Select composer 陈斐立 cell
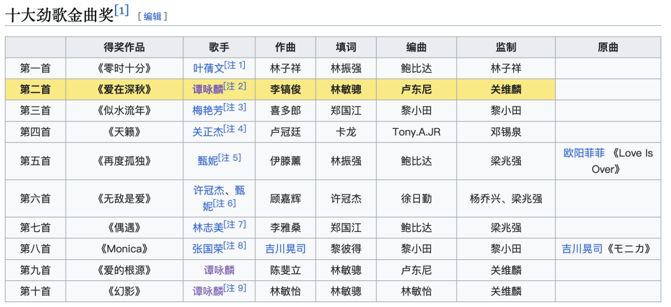The width and height of the screenshot is (671, 307). click(285, 270)
